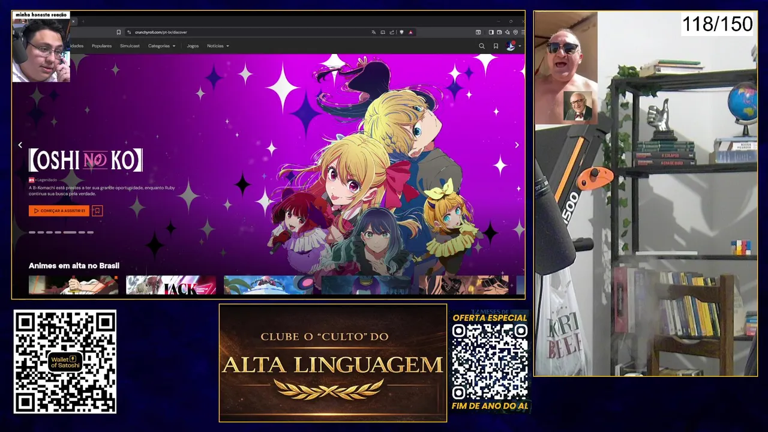
Task: Bookmark this page in the address bar
Action: point(119,32)
